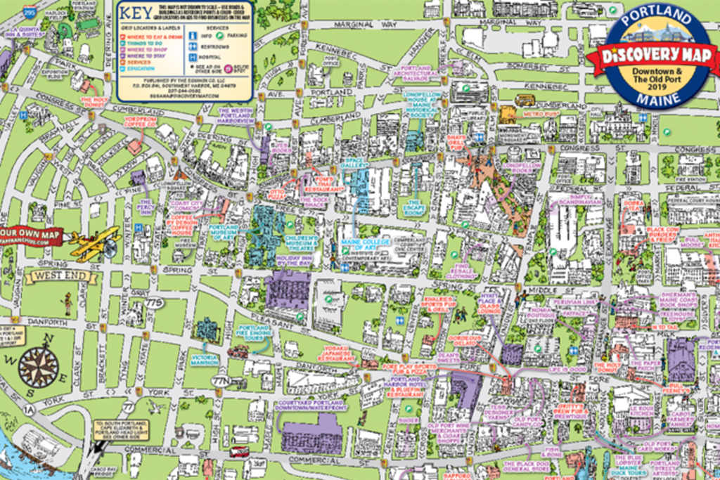
Task: Click the Restrooms icon in the Key
Action: [193, 46]
